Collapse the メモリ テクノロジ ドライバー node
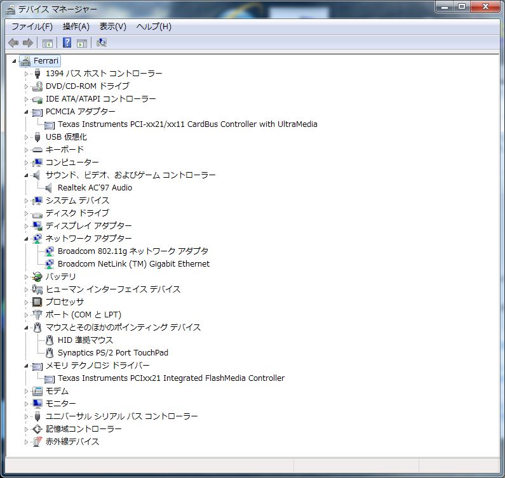This screenshot has height=478, width=505. (26, 366)
